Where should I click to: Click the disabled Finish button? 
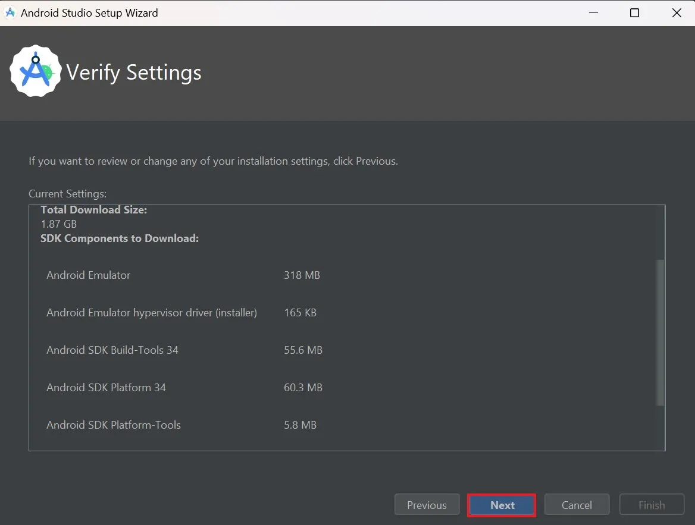(652, 504)
